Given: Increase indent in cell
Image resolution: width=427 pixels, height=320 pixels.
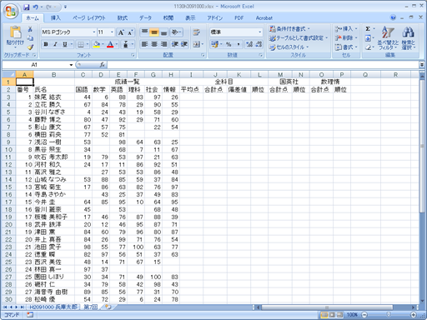Looking at the screenshot, I should 184,44.
